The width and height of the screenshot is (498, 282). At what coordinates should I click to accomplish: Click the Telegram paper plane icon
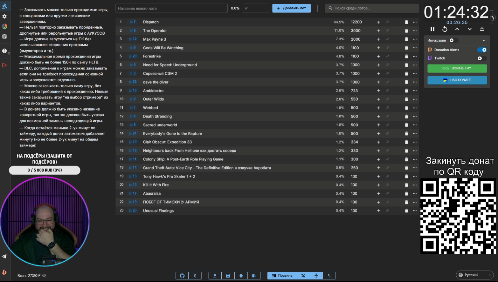(4, 256)
